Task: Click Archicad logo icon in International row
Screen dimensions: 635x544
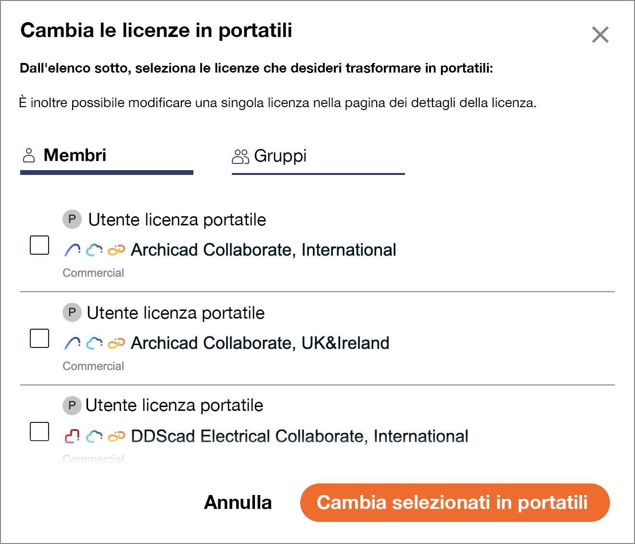Action: click(72, 250)
